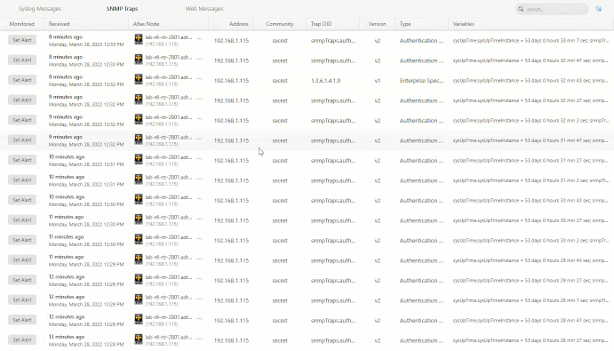Click Set Alert in the 30 min 43 sec row
The image size is (614, 351).
click(22, 200)
